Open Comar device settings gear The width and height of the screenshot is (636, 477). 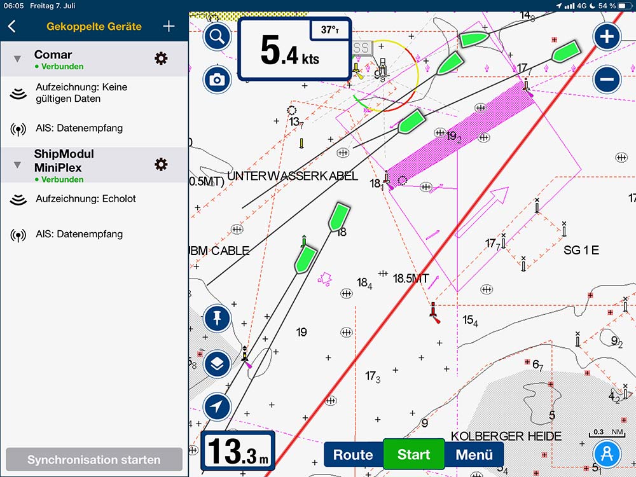pyautogui.click(x=162, y=59)
